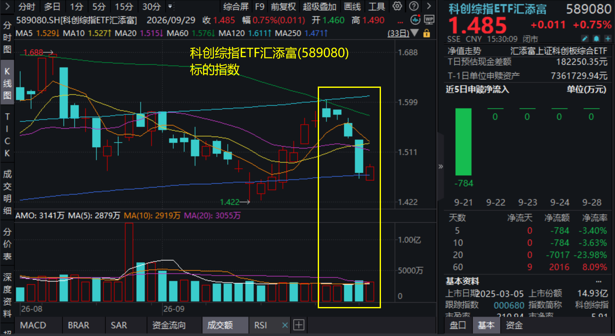Open the 超级叠加 overlay tool
615x336 pixels.
click(x=319, y=6)
